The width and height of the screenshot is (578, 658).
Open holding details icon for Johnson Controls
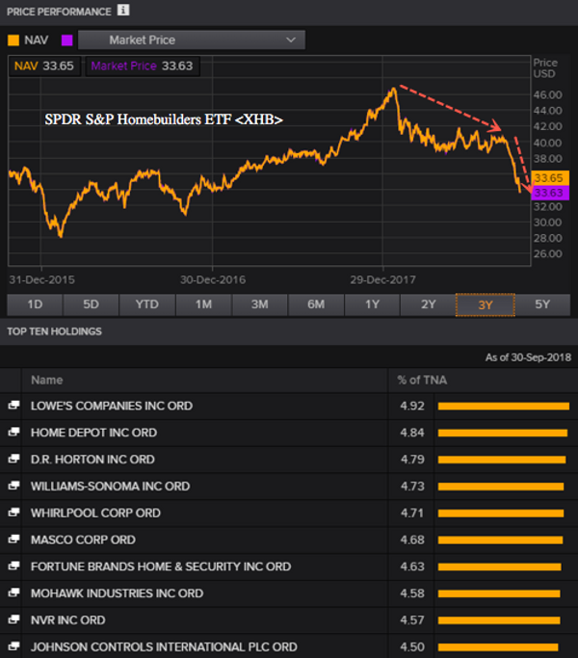coord(13,646)
